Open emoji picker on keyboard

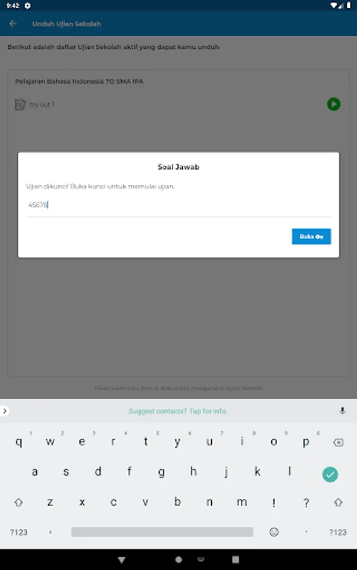point(274,532)
